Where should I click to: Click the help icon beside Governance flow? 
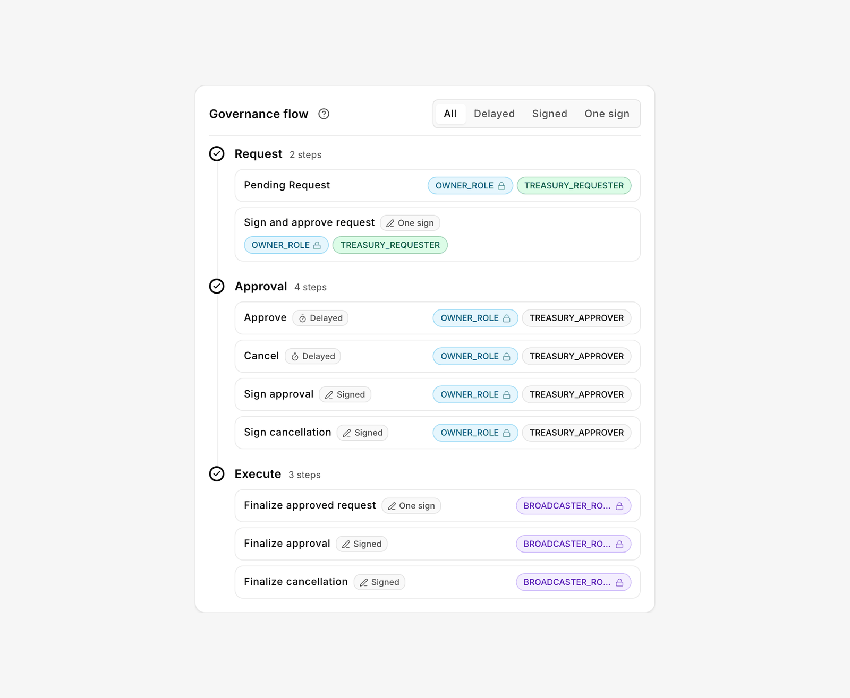click(324, 114)
